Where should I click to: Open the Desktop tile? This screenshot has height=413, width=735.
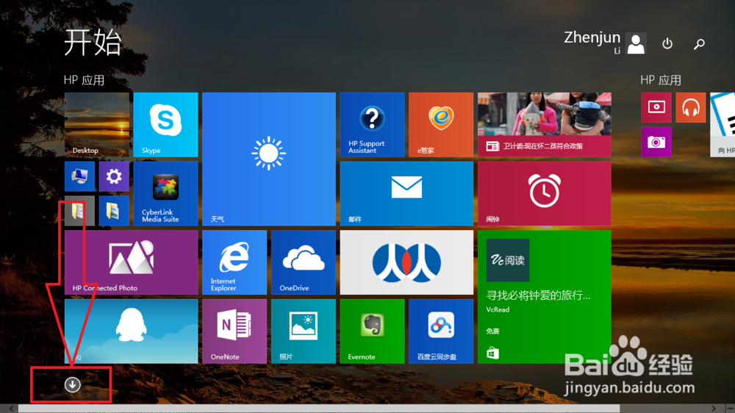[x=96, y=125]
